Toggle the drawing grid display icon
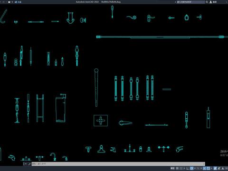Viewport: 228px width, 171px height. [177, 168]
